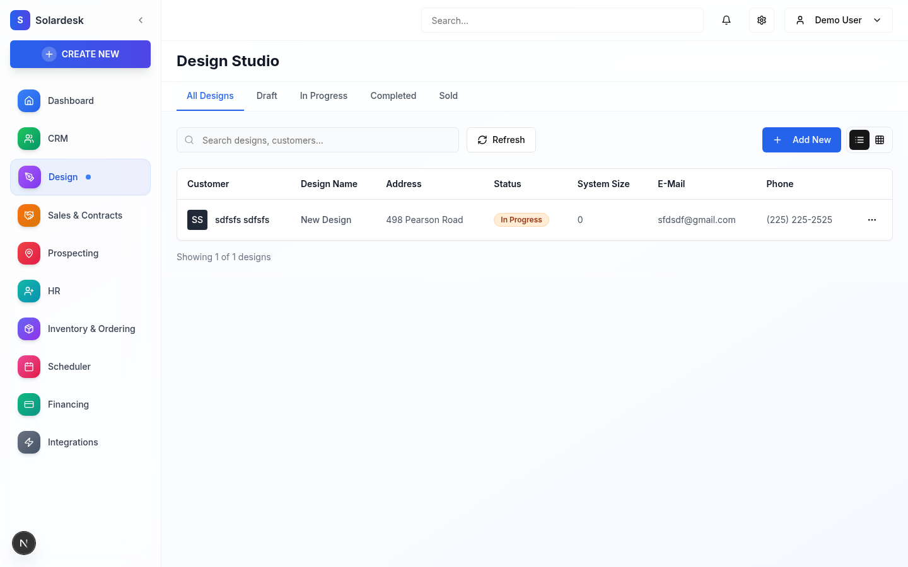Open the Financing module icon
Screen dimensions: 908x567
(28, 404)
